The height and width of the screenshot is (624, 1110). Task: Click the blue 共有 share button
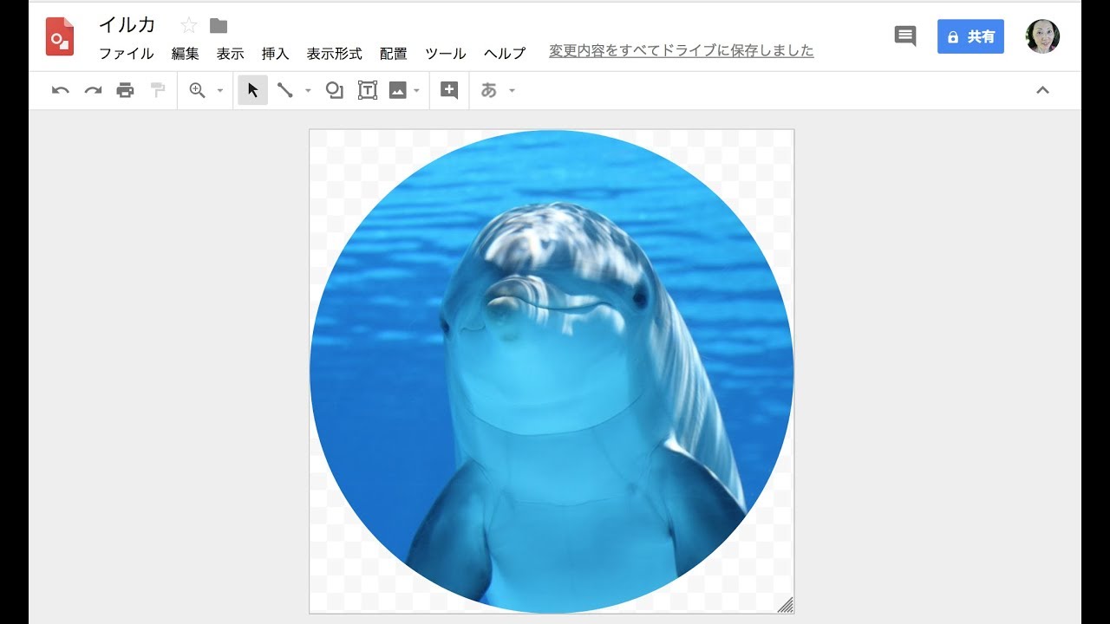click(x=970, y=36)
